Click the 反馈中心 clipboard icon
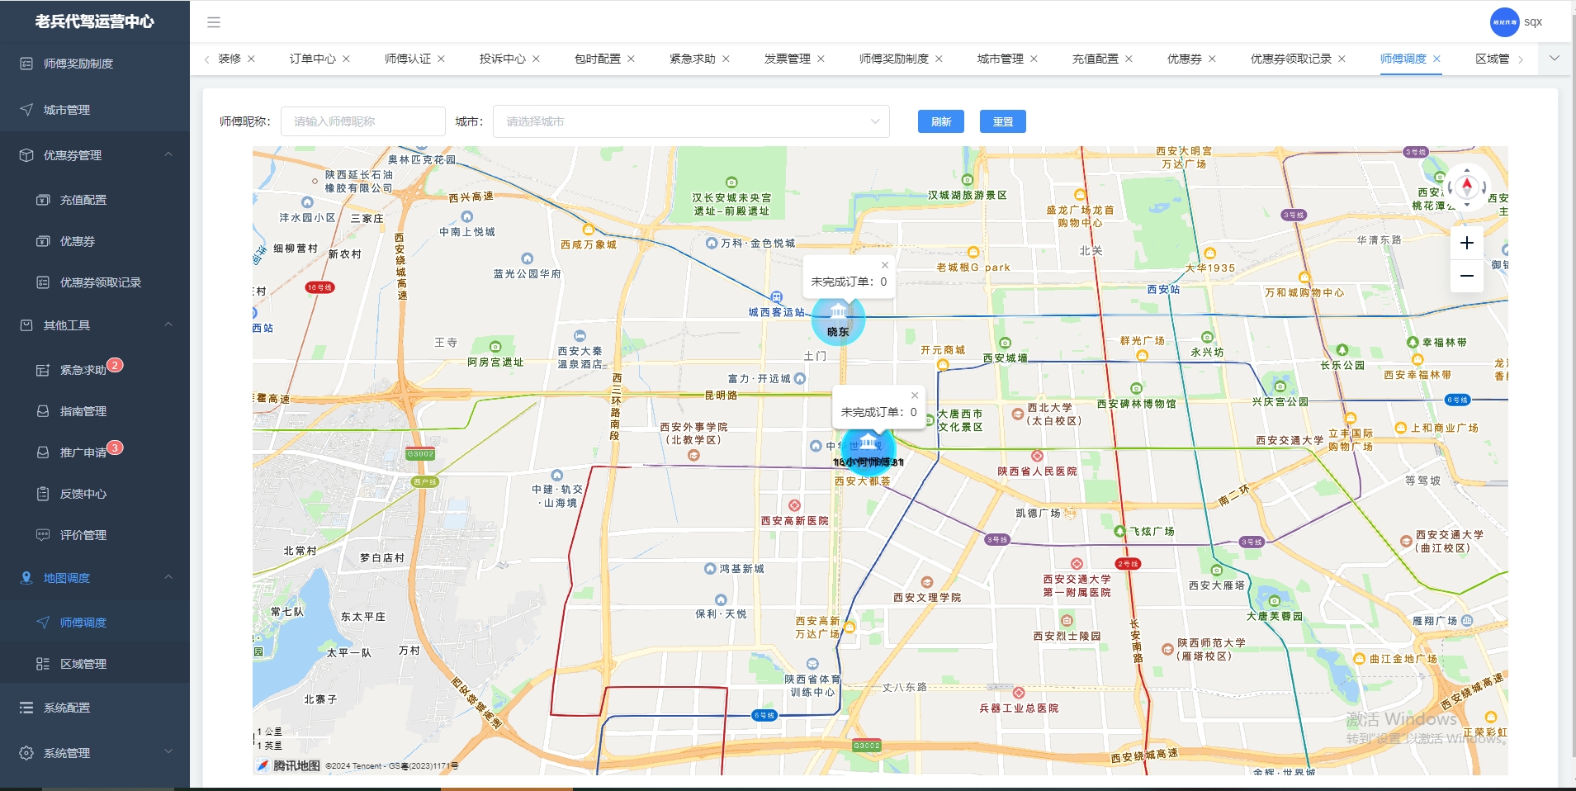The width and height of the screenshot is (1576, 791). 43,494
